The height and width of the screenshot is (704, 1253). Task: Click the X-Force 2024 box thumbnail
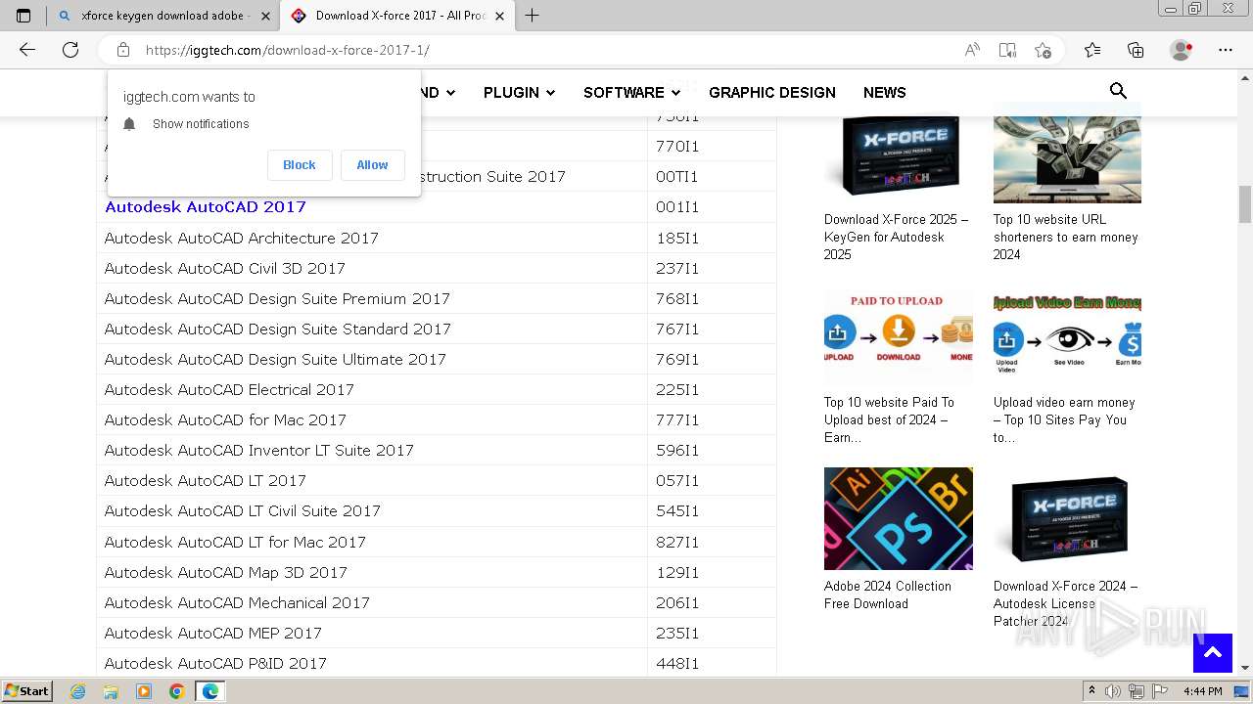tap(1067, 518)
